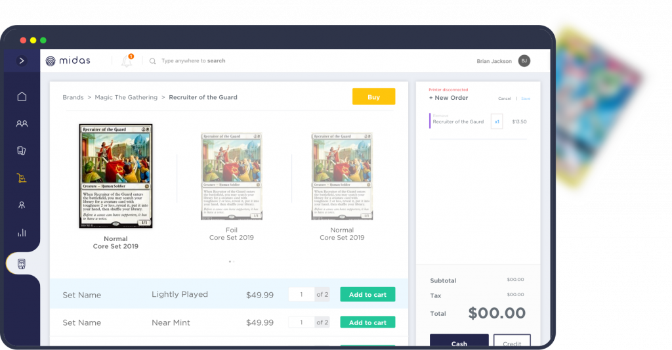Open the cards inventory sidebar icon
The width and height of the screenshot is (672, 350).
click(22, 150)
